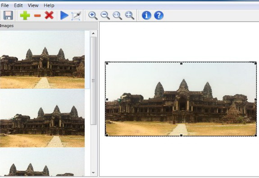Click the Images list scroll down arrow
The width and height of the screenshot is (259, 178).
[x=93, y=173]
